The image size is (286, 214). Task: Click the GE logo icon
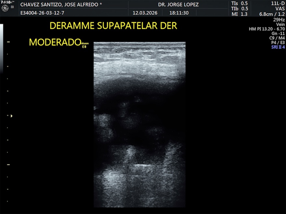[5, 8]
